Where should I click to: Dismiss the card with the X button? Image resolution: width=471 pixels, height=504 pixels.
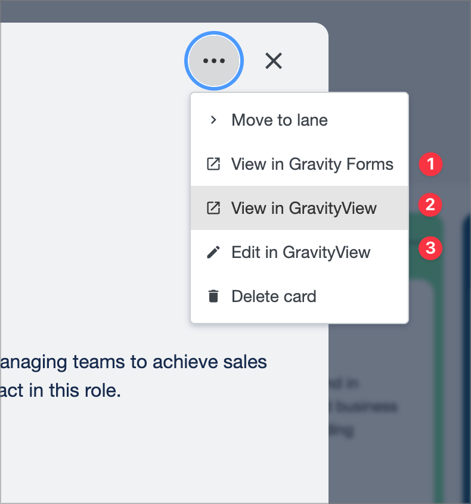click(x=273, y=61)
